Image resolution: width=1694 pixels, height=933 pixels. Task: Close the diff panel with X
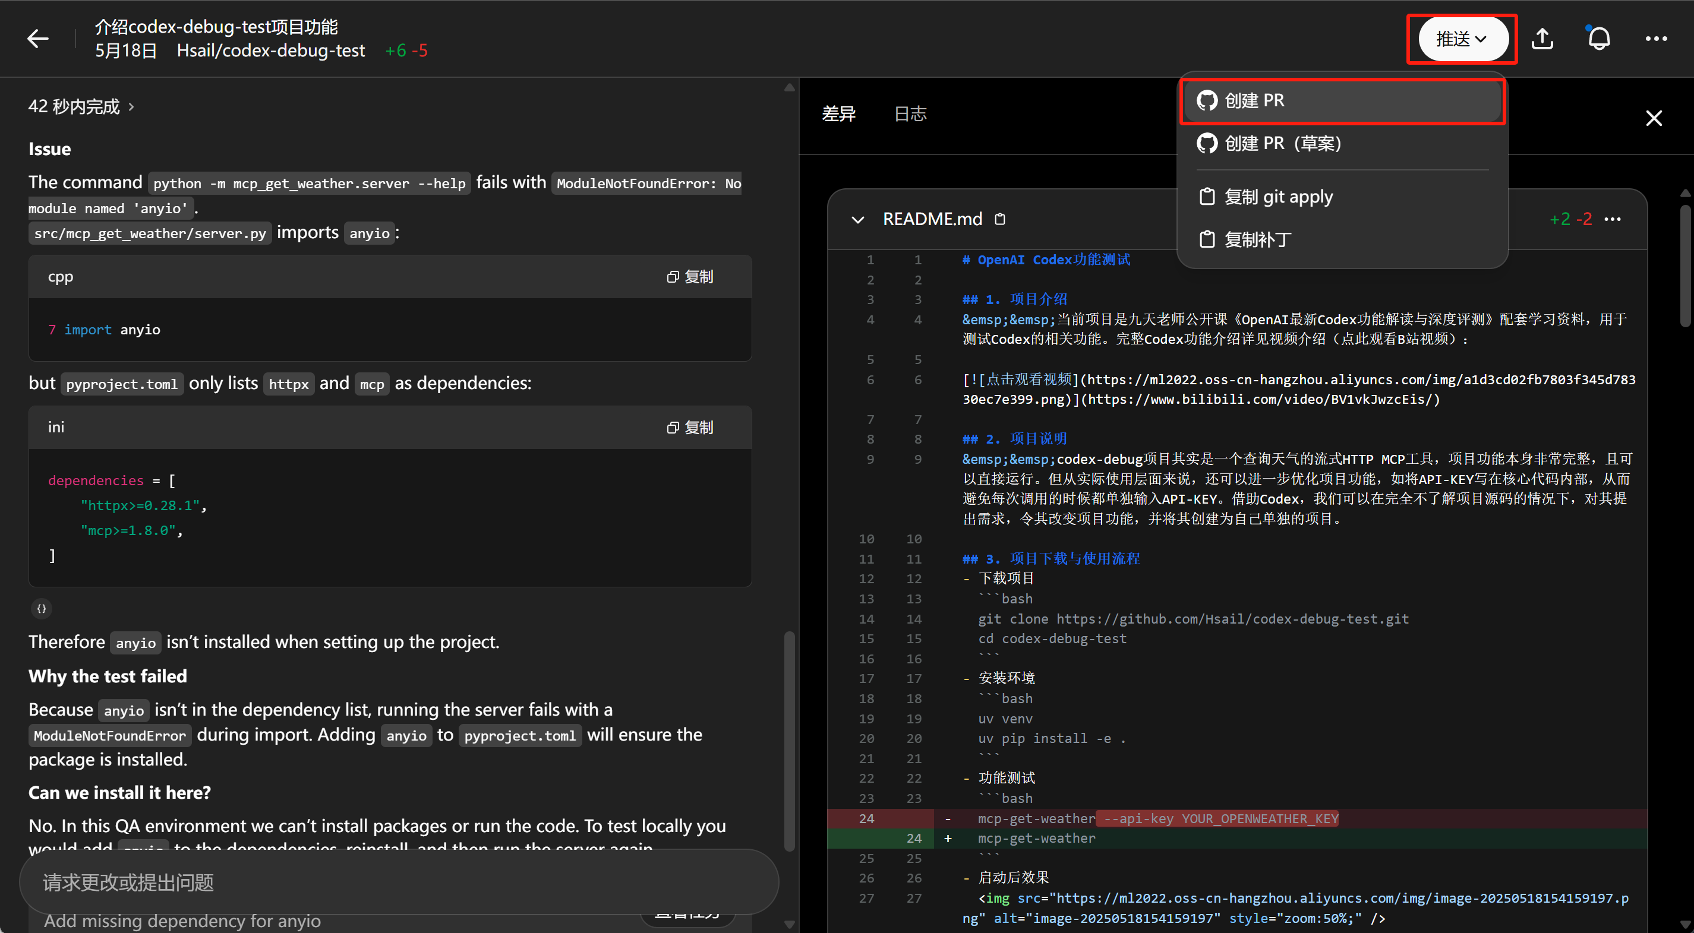pos(1653,118)
